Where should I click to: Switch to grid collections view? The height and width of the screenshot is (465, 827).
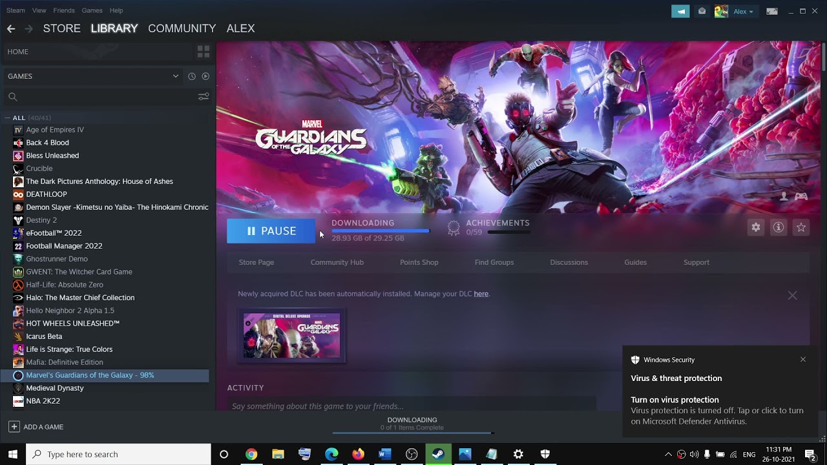(x=204, y=52)
